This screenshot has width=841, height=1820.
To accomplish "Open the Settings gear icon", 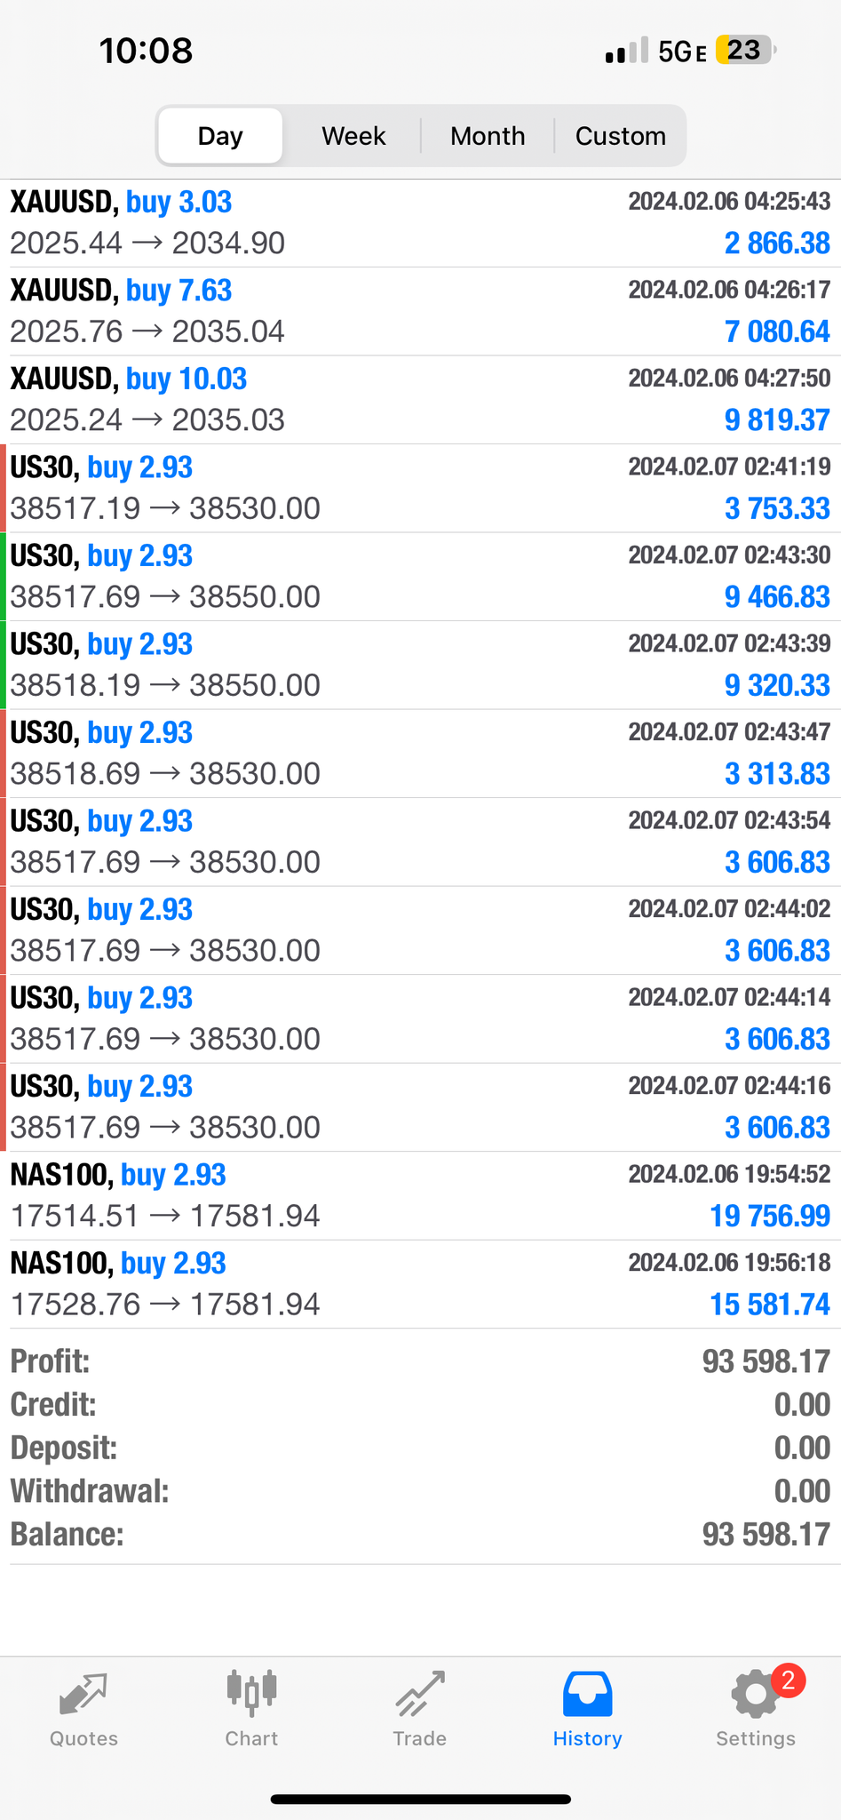I will pos(754,1695).
